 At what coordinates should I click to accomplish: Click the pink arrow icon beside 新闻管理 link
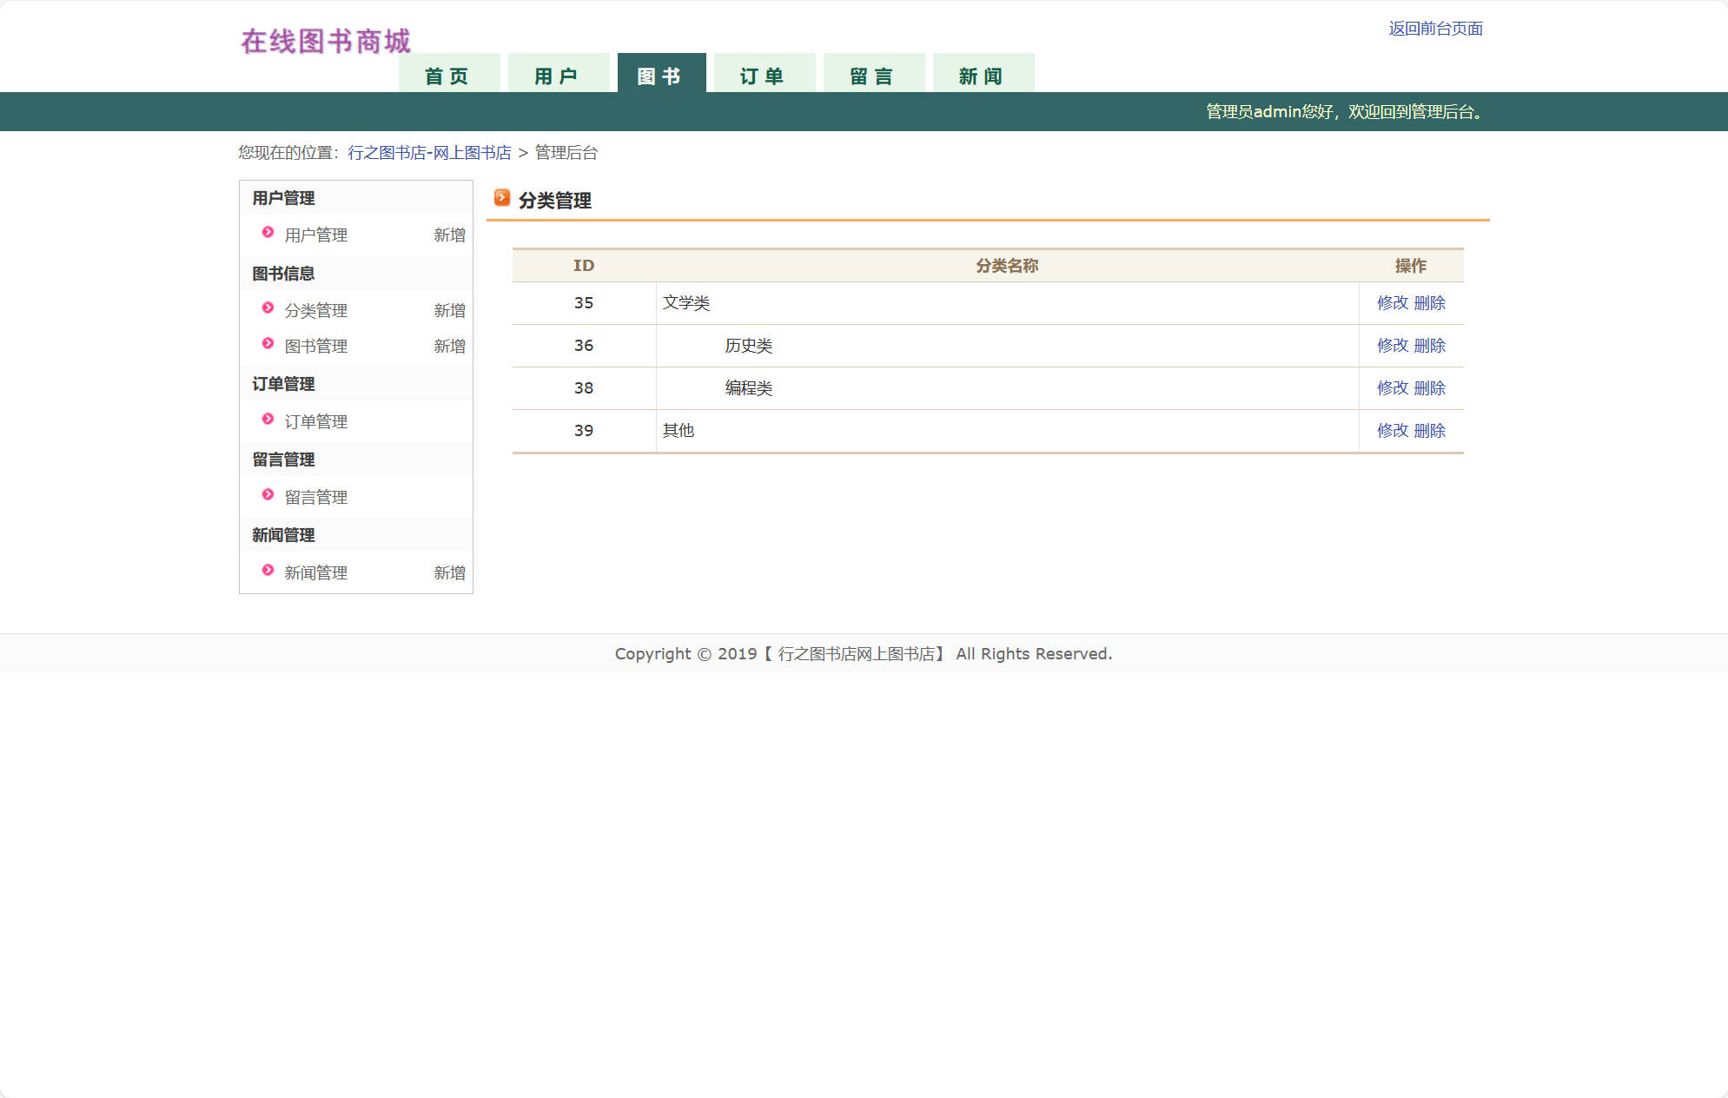(x=267, y=571)
